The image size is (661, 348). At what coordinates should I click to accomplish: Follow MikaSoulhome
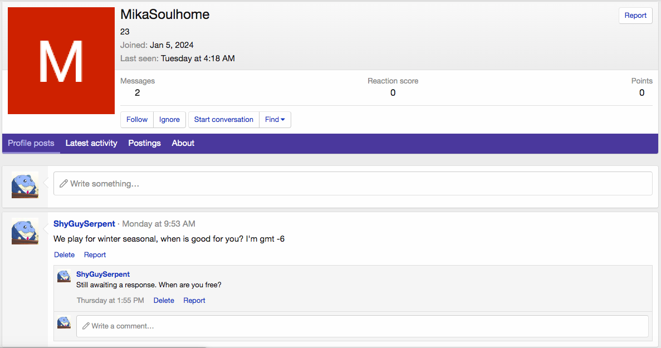tap(137, 120)
